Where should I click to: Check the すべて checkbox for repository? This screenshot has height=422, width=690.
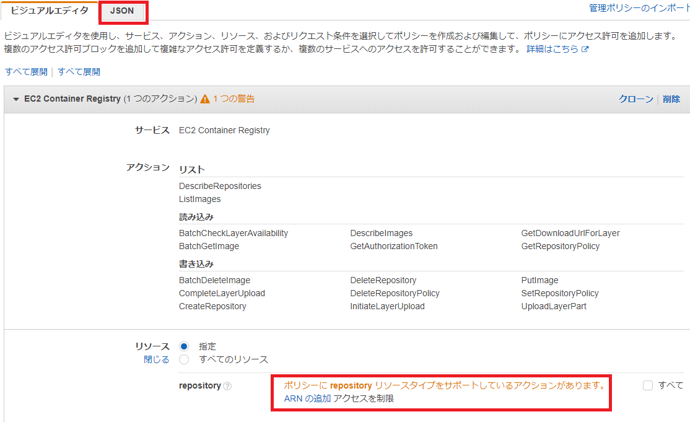pos(648,385)
